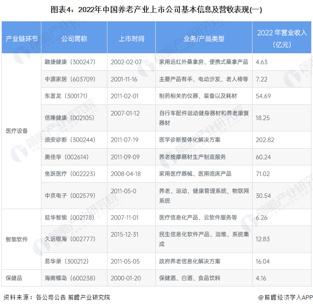The image size is (313, 307).
Task: Click the listing date 2011-02-01
Action: 125,96
